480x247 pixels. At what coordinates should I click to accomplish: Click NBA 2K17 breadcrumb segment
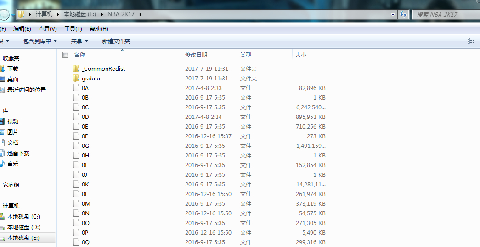coord(121,14)
